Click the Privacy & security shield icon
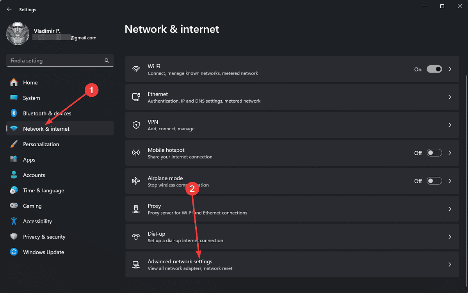The height and width of the screenshot is (293, 468). (x=14, y=236)
